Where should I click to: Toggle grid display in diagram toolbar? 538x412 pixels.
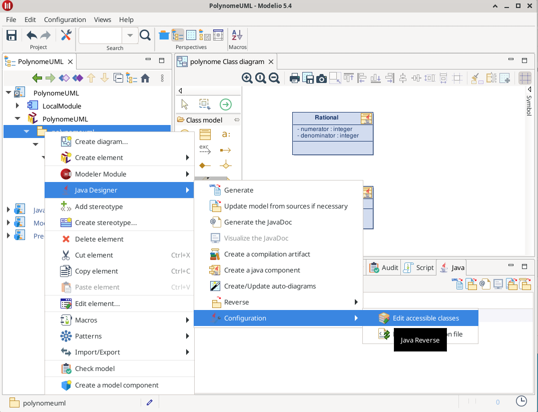[x=524, y=78]
